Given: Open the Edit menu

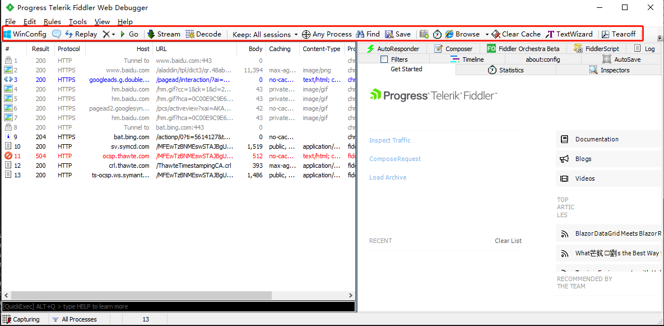Looking at the screenshot, I should [30, 22].
